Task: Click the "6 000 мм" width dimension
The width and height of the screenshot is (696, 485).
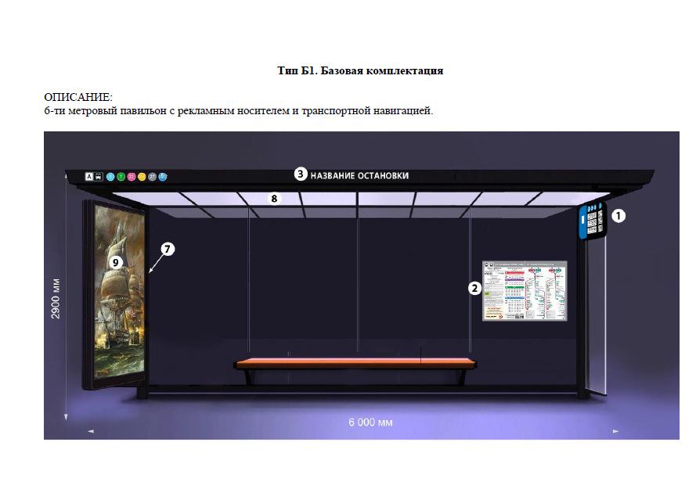Action: [x=370, y=422]
